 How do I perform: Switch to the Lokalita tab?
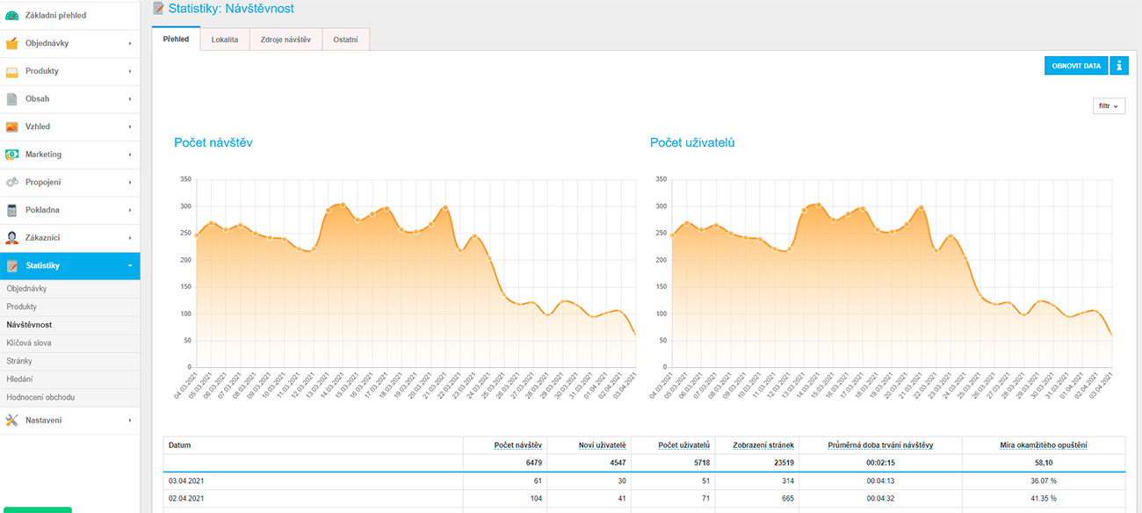(x=224, y=40)
